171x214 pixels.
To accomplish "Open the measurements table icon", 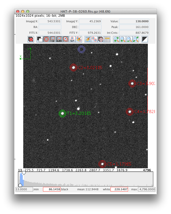I will point(107,39).
